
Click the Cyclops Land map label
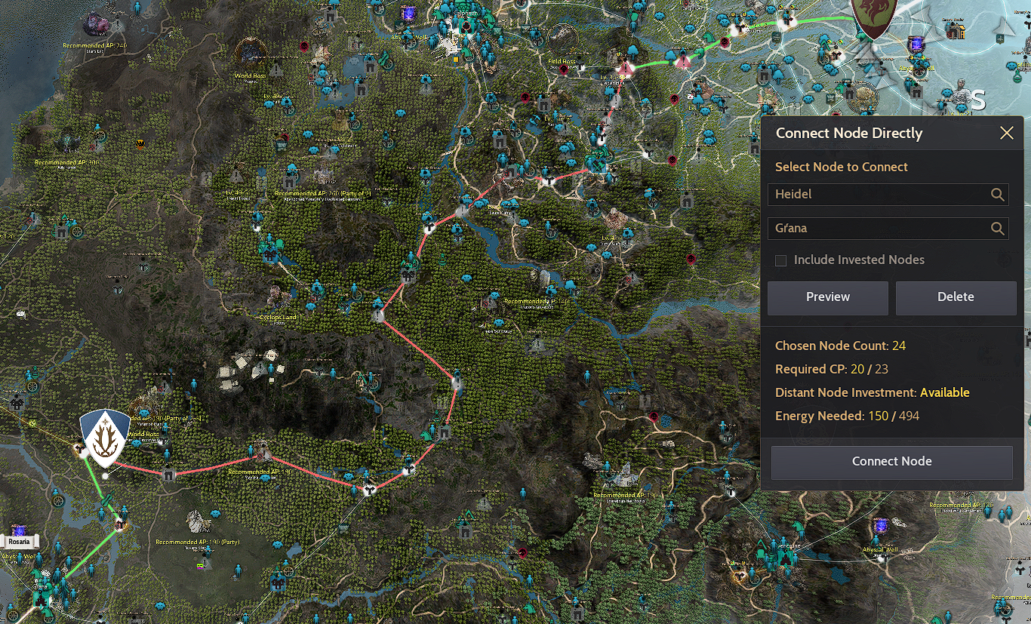[x=278, y=318]
